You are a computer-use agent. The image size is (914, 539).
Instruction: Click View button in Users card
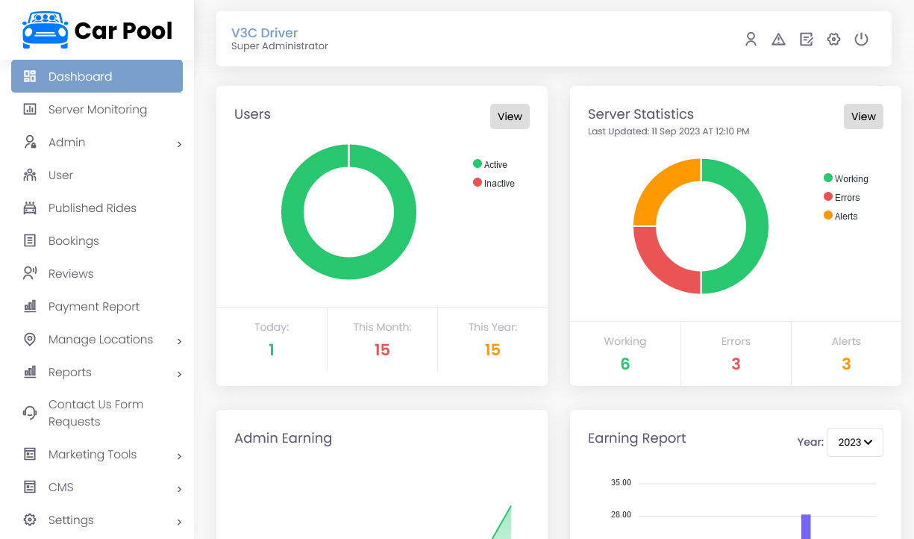pyautogui.click(x=510, y=116)
